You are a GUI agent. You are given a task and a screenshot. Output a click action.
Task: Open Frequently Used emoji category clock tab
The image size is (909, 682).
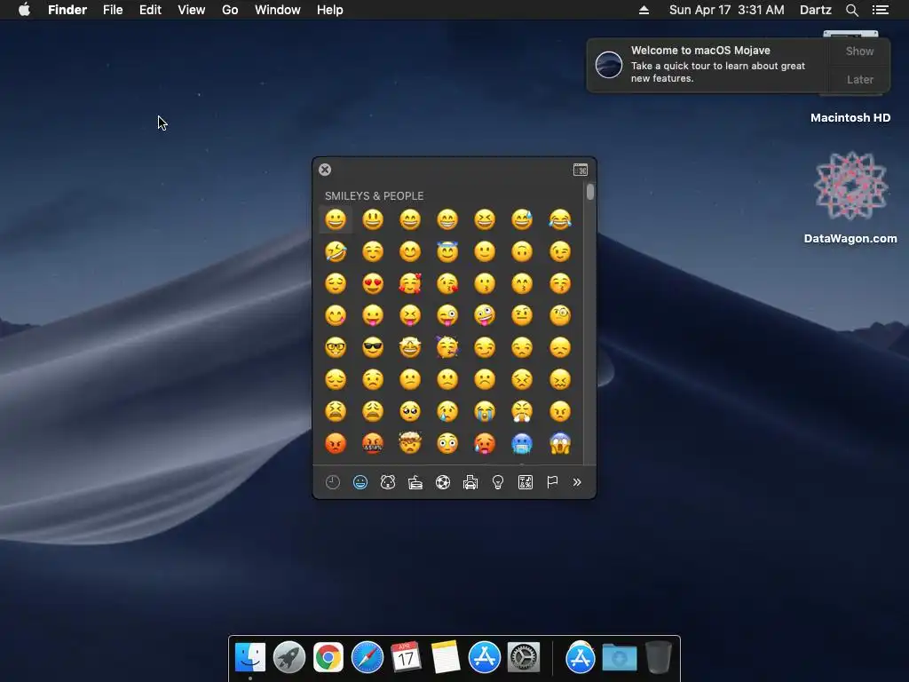pos(333,482)
